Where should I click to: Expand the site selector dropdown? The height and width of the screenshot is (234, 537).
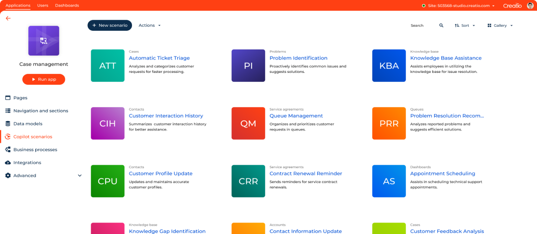[x=493, y=6]
